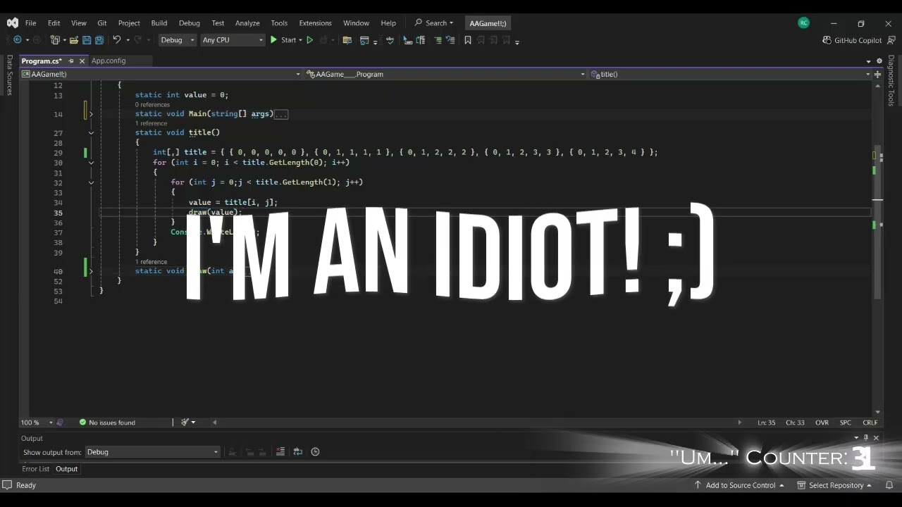Screen dimensions: 902x507
Task: Open the Show output from Debug dropdown
Action: pyautogui.click(x=153, y=452)
